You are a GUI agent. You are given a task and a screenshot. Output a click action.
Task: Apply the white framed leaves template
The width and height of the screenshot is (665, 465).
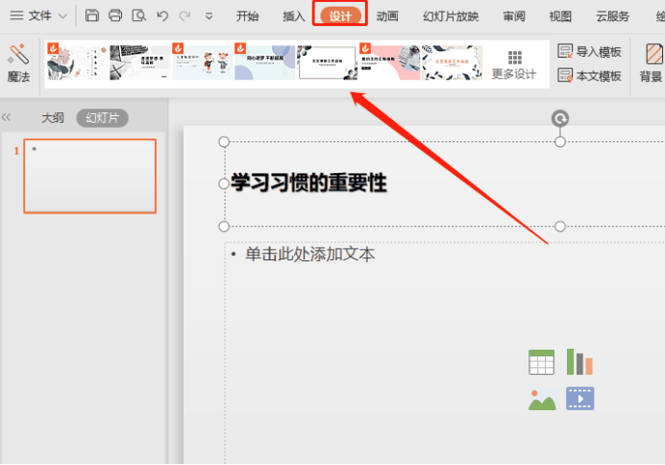[327, 62]
